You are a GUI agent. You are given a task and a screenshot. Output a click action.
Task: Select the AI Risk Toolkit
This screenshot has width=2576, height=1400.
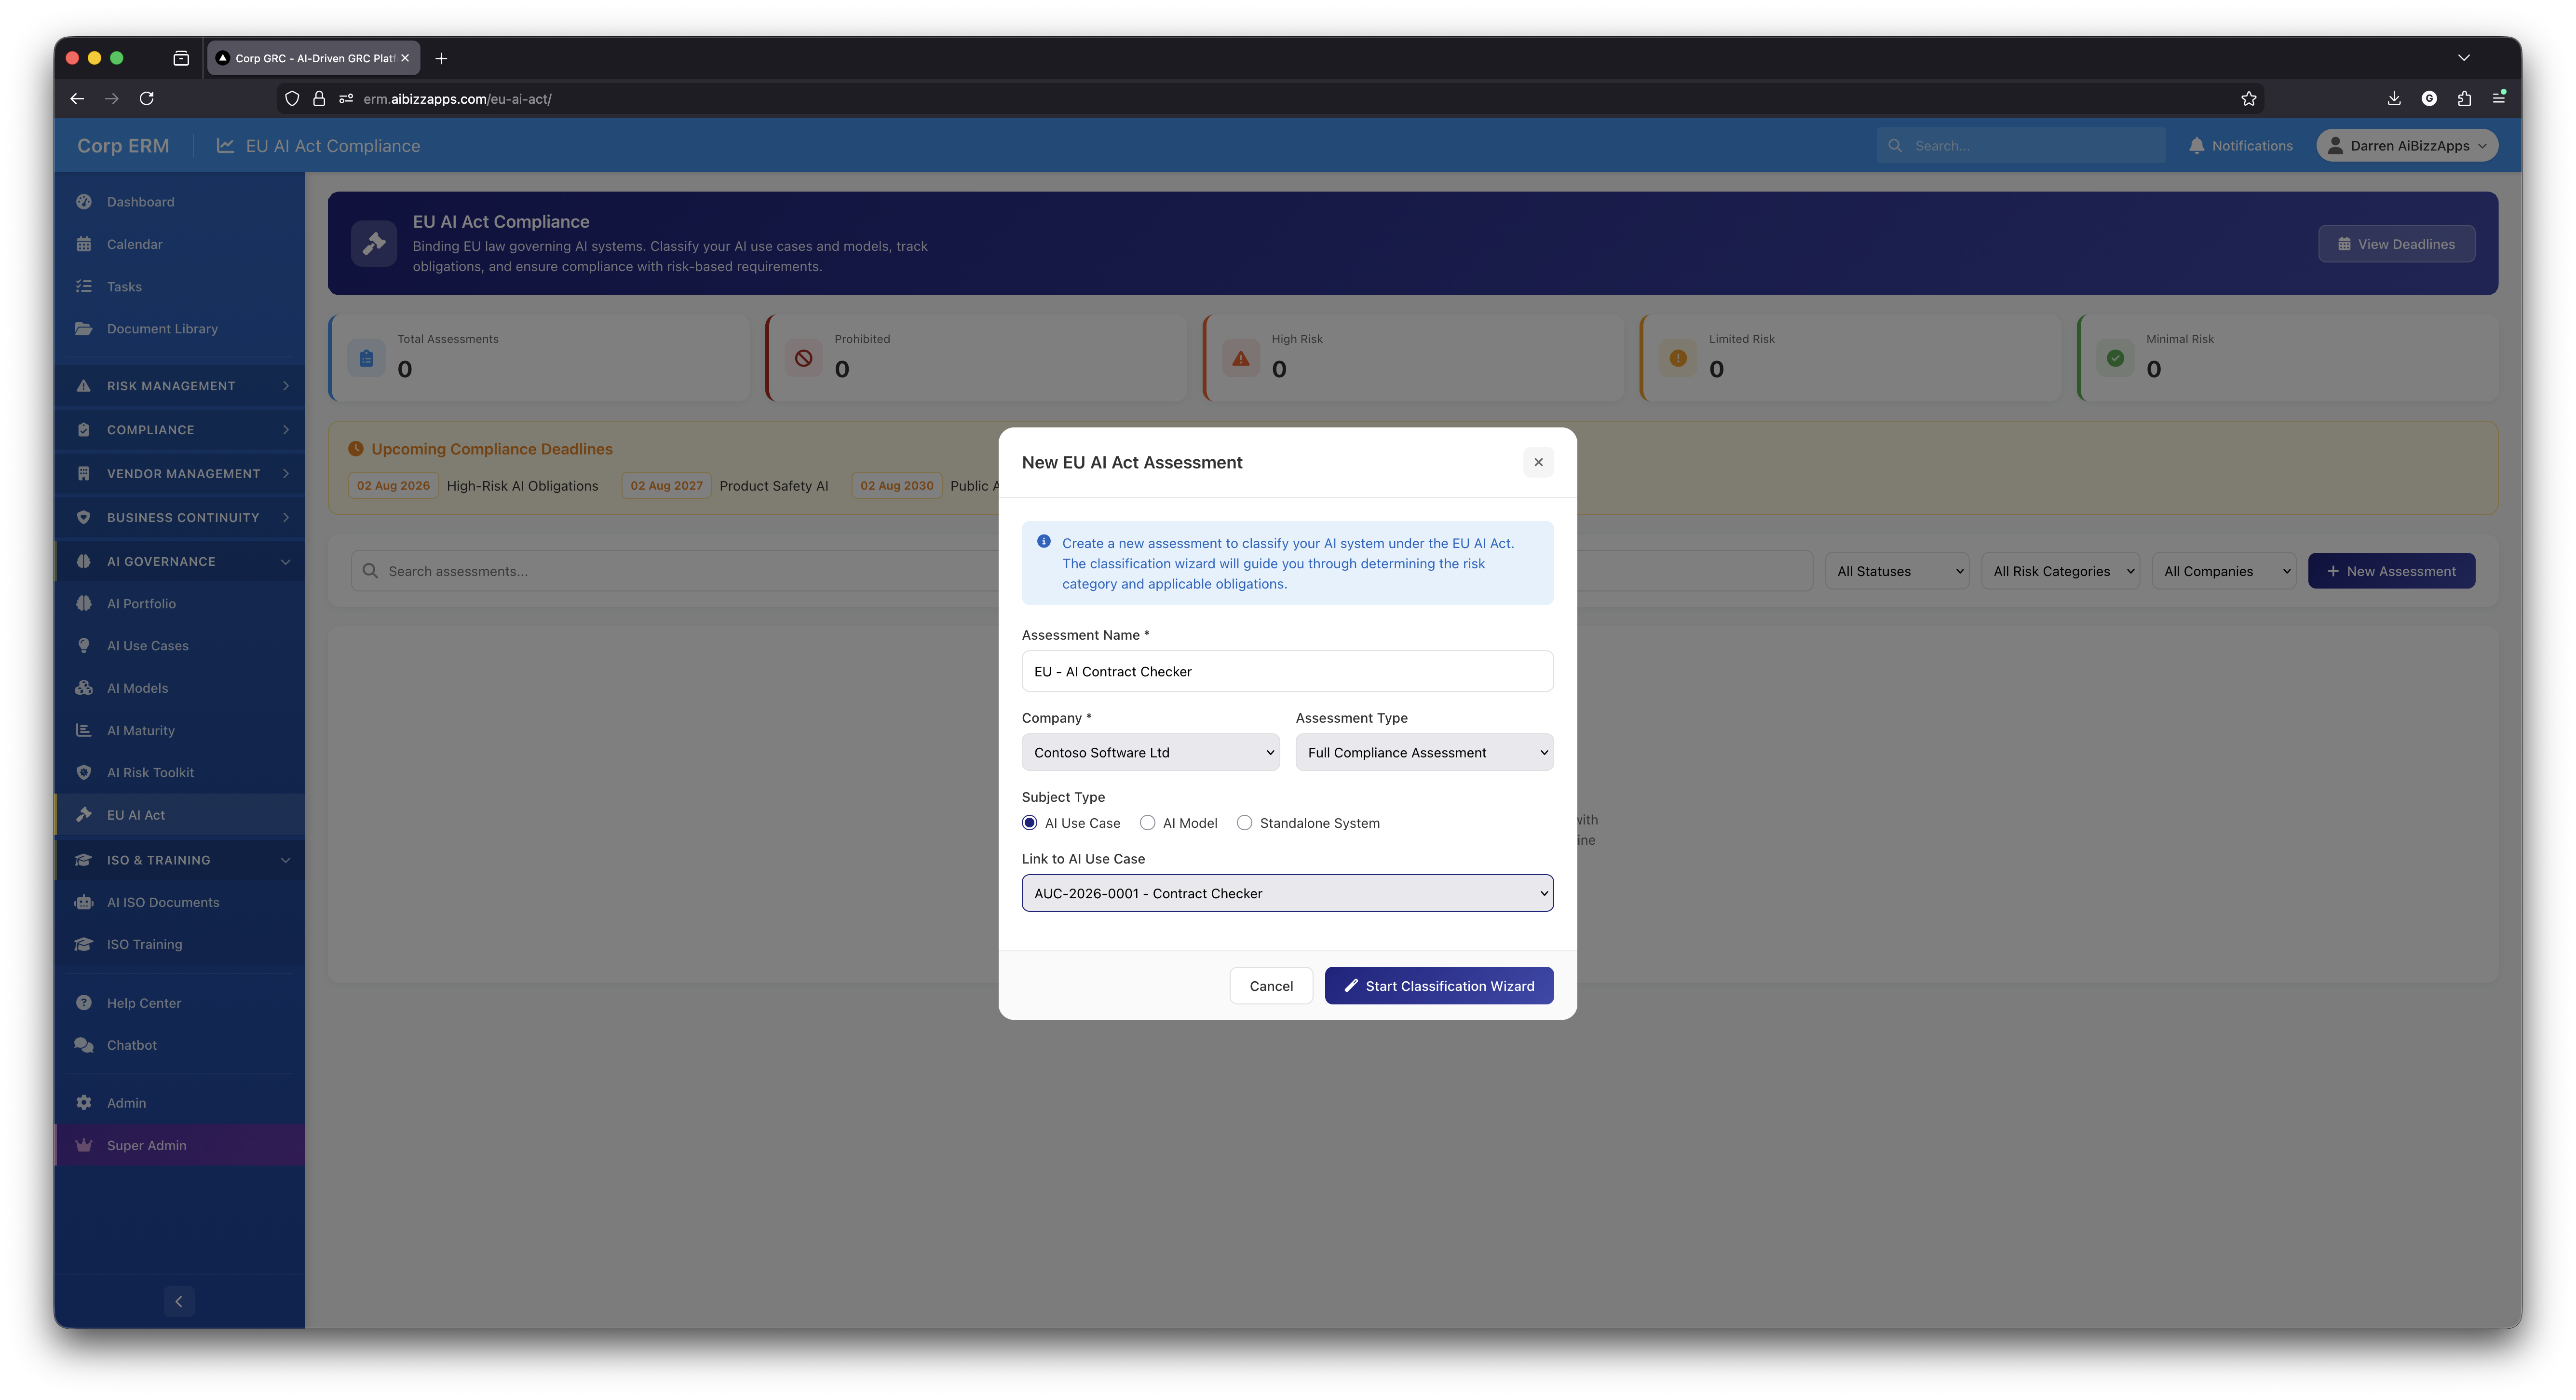tap(150, 771)
